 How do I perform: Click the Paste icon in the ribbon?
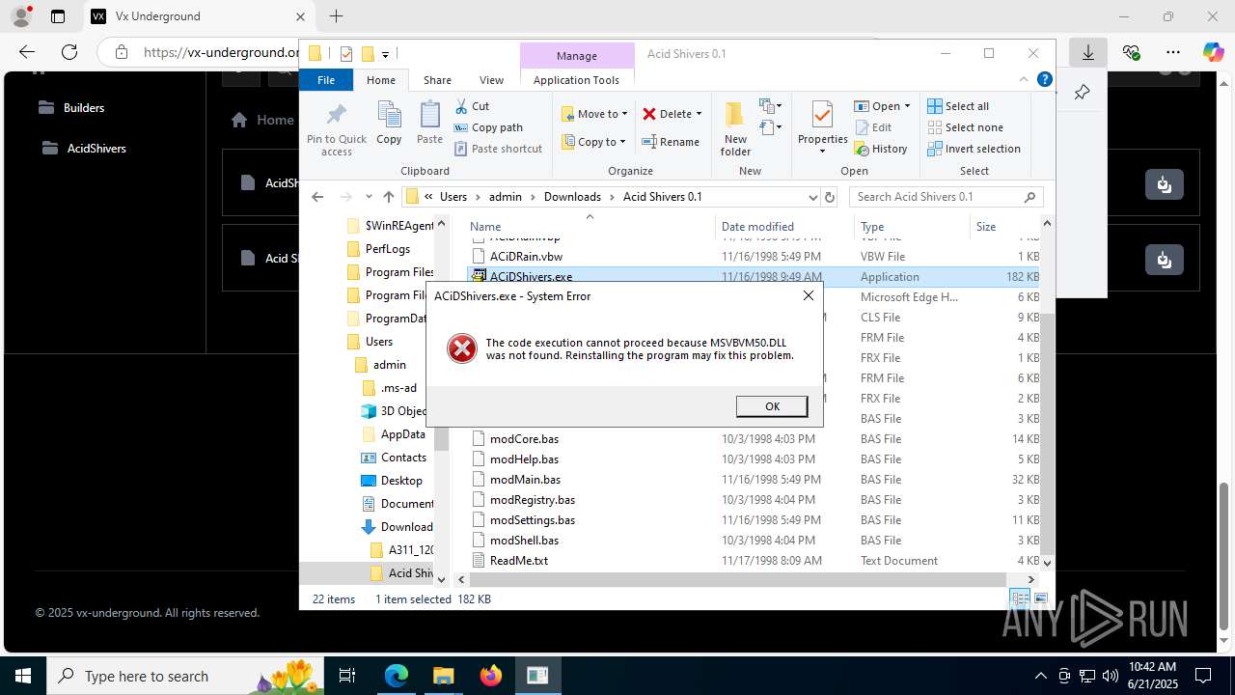coord(429,123)
